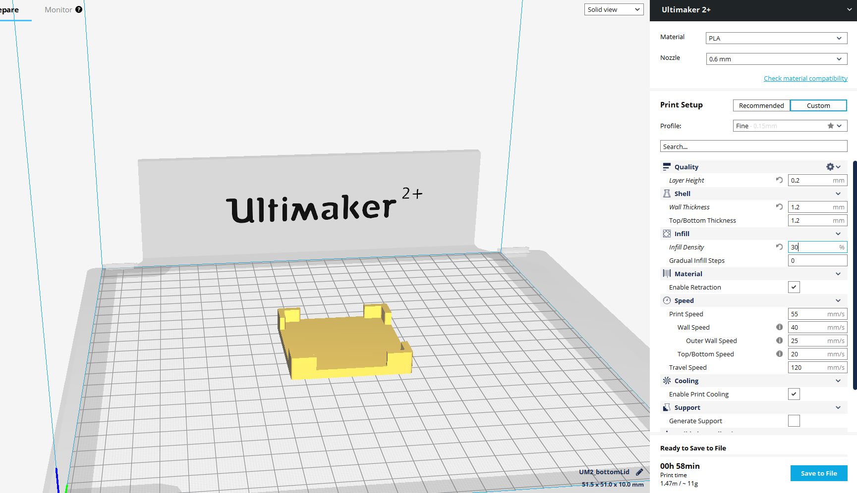Collapse the Material settings section
The width and height of the screenshot is (857, 493).
pyautogui.click(x=838, y=274)
